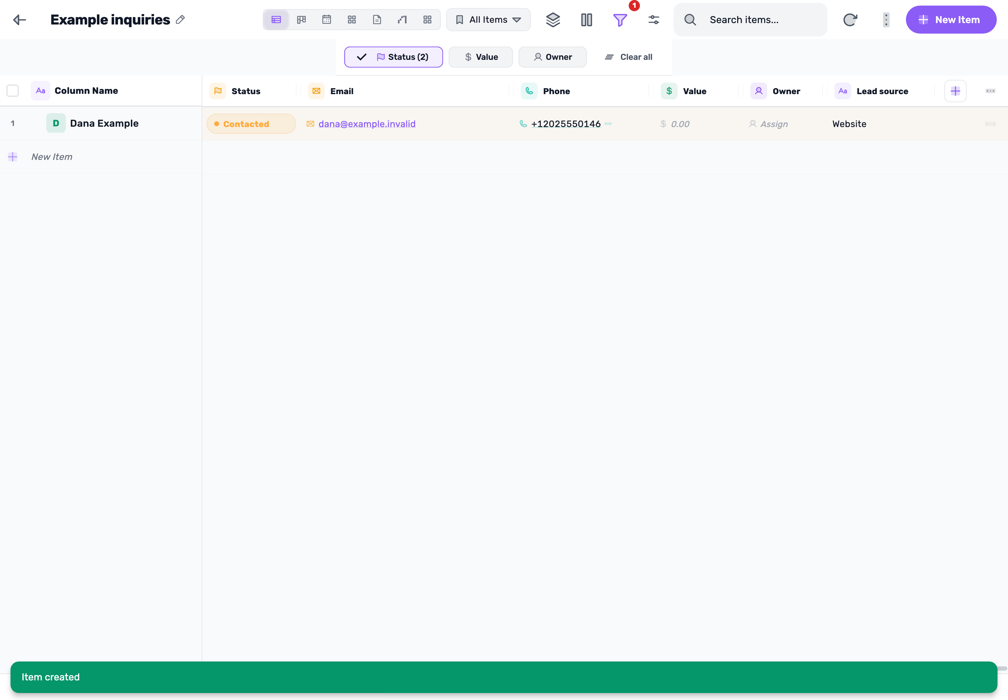This screenshot has width=1008, height=700.
Task: Expand the All Items view dropdown
Action: pyautogui.click(x=488, y=20)
